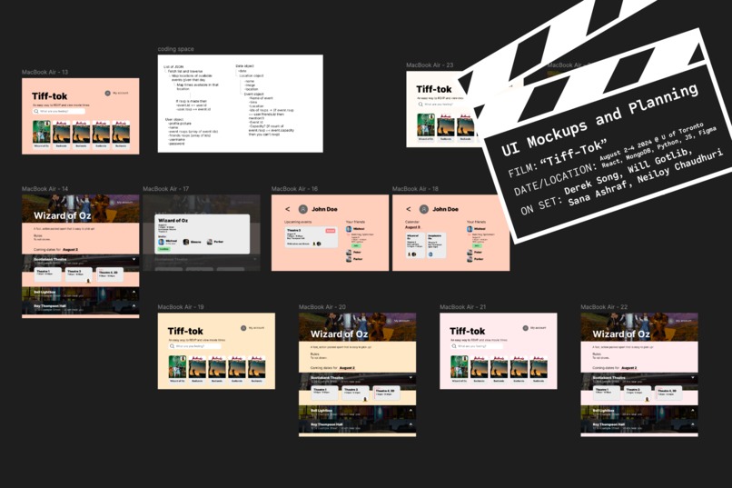Screen dimensions: 732x488
Task: Select the 'MacBook Air - 16' frame label
Action: [294, 189]
